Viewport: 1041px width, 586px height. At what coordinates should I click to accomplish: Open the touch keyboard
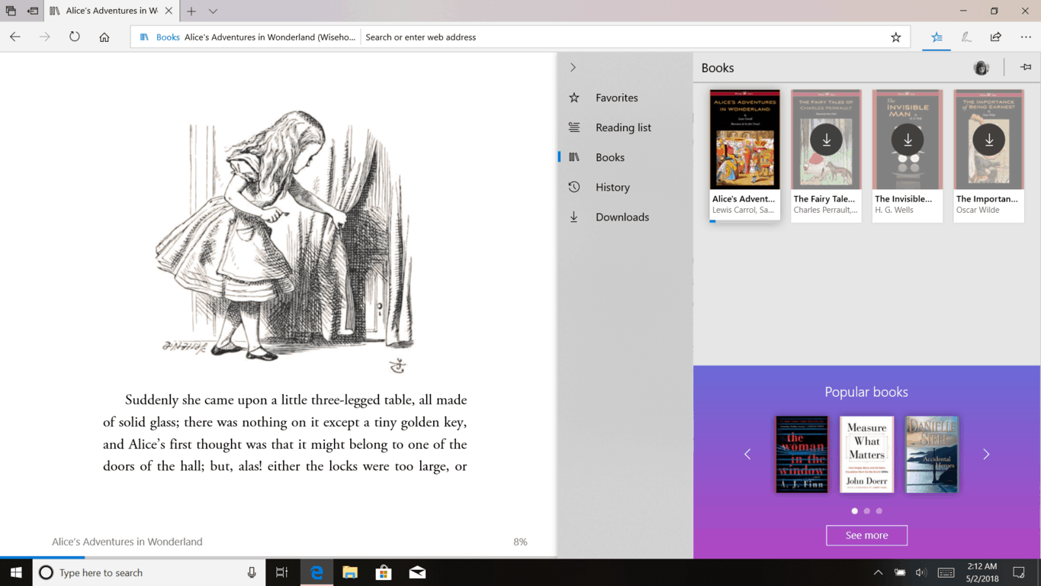coord(946,572)
